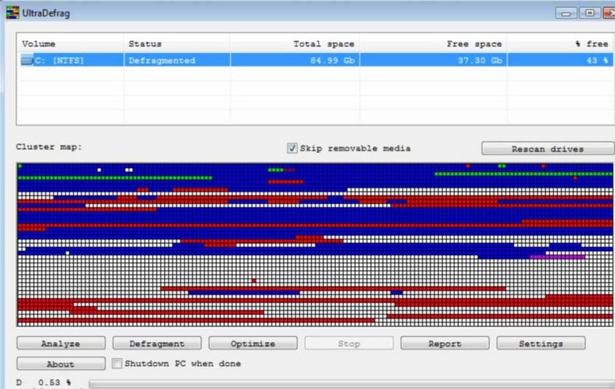Click the purple cluster segment in map
The image size is (615, 389).
[558, 257]
